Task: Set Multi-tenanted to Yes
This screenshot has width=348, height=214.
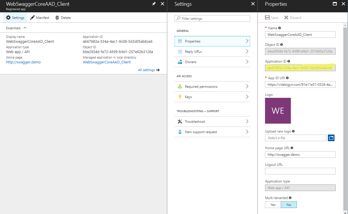Action: (x=273, y=205)
